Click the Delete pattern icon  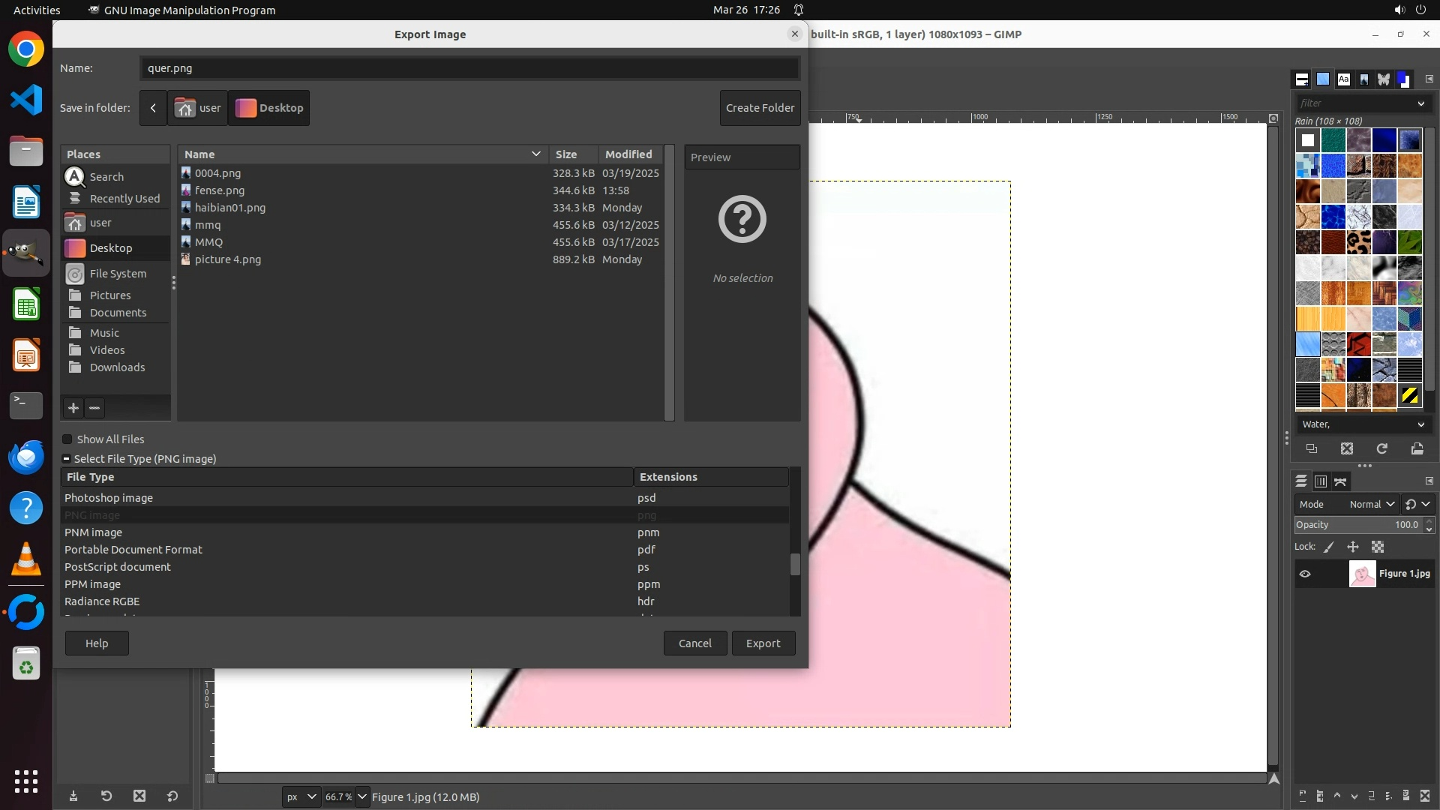[1347, 448]
